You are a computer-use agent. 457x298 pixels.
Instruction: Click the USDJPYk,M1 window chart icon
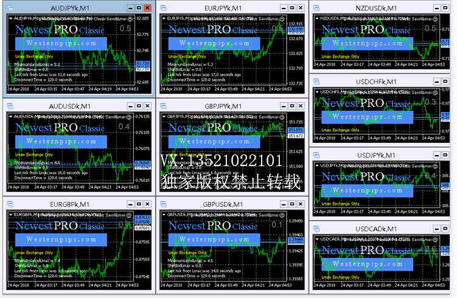316,155
